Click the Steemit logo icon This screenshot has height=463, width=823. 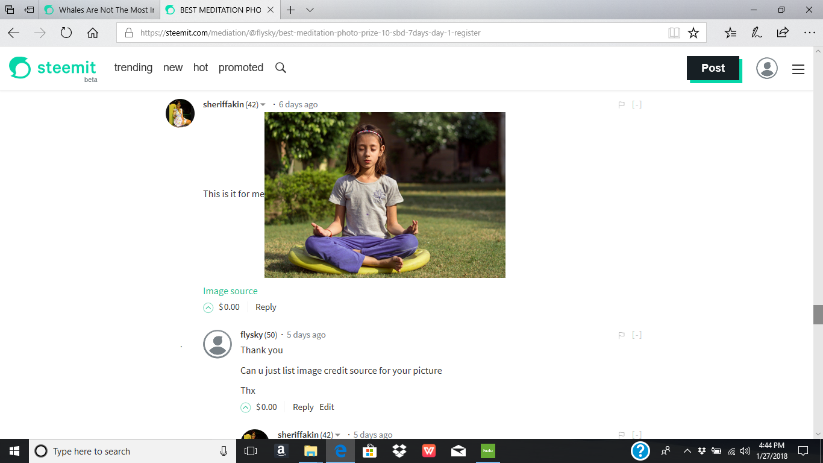click(x=19, y=68)
